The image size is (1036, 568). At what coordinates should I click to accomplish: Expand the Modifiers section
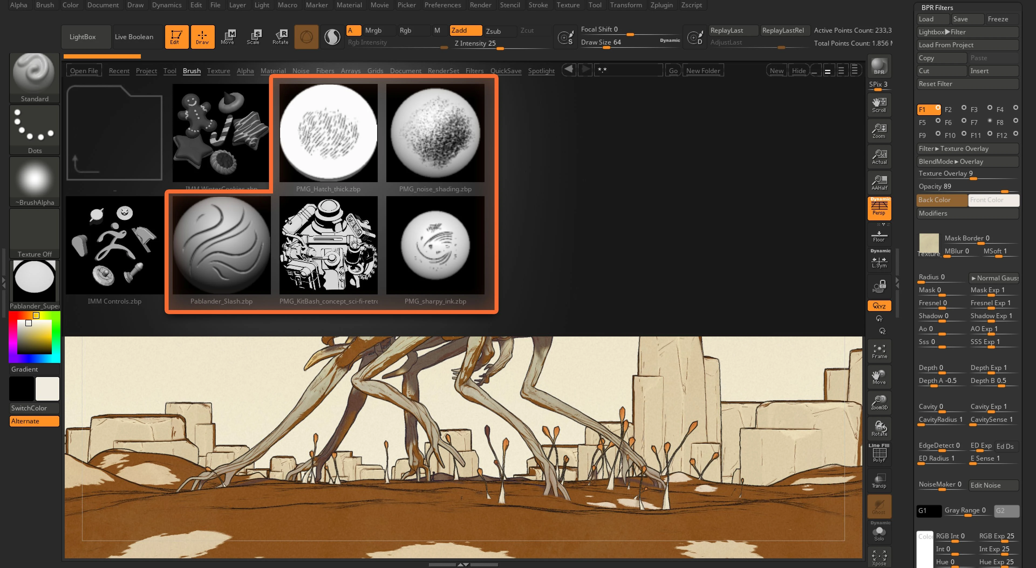[967, 214]
